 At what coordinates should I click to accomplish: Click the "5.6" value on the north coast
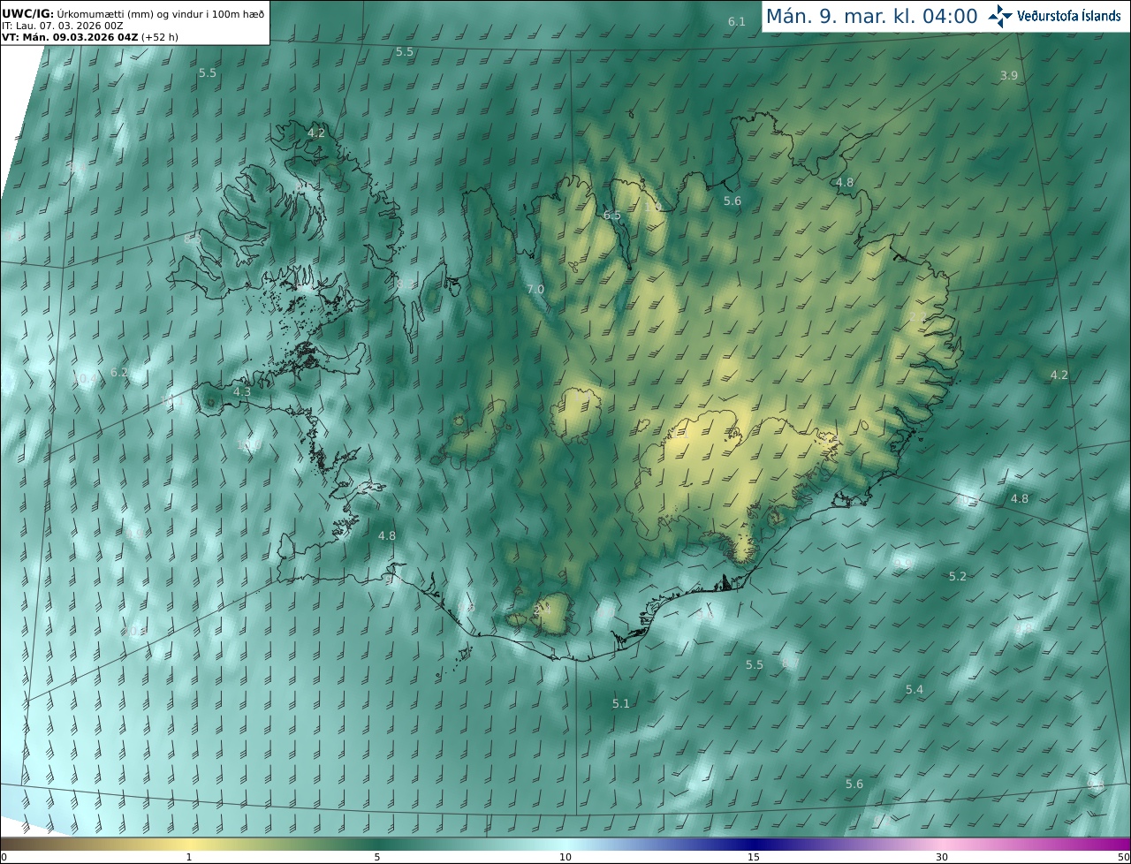(732, 201)
